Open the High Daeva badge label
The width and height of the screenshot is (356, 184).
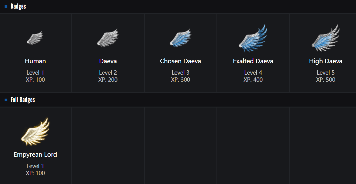[326, 61]
